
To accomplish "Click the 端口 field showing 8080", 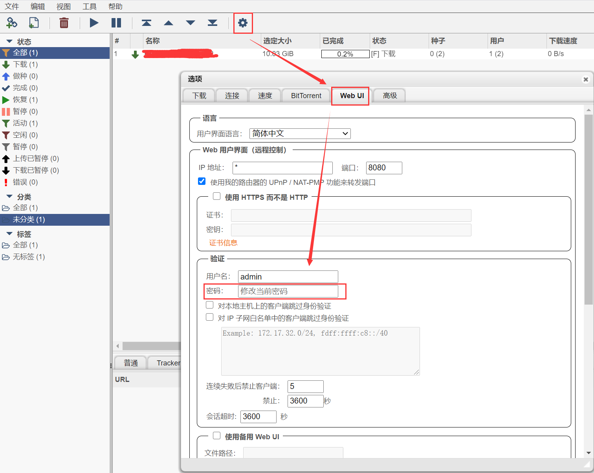I will point(384,168).
